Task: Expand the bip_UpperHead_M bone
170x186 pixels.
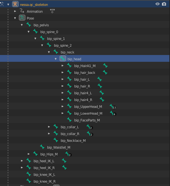Action: [63, 106]
